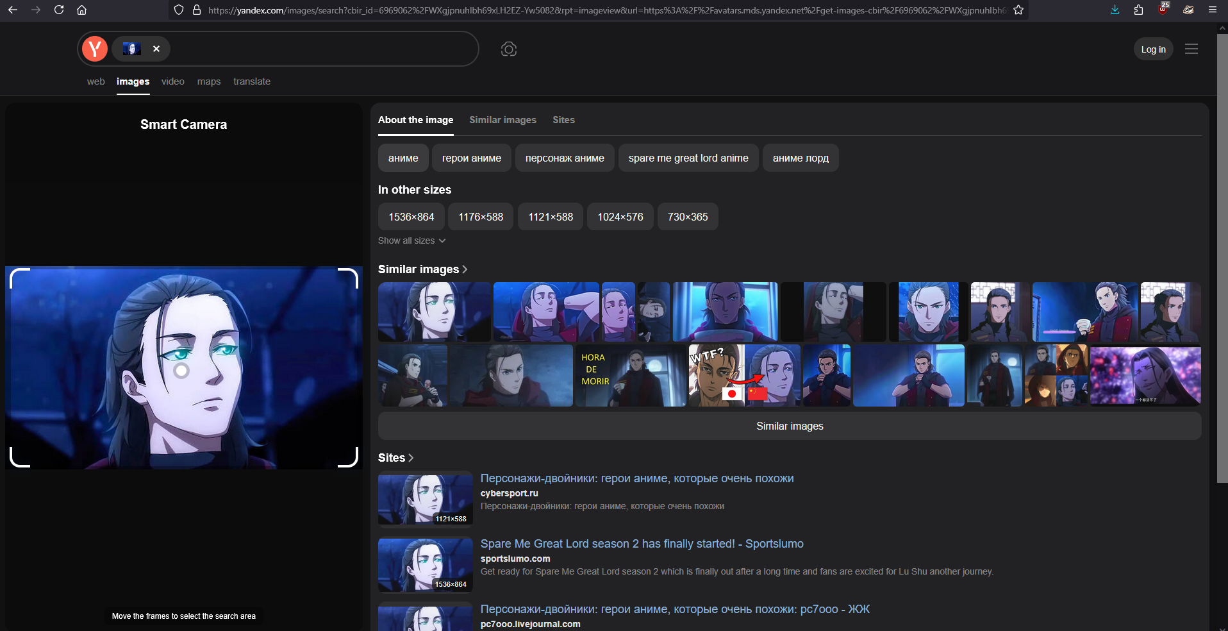The image size is (1228, 631).
Task: Open the Sportslumo Spare Me Great Lord link
Action: (642, 544)
